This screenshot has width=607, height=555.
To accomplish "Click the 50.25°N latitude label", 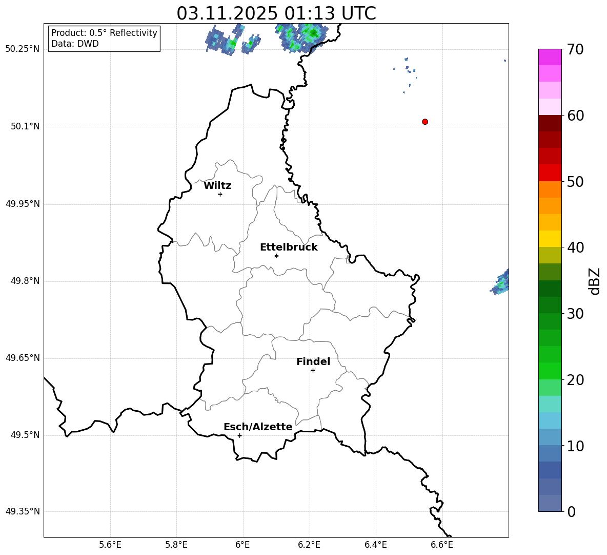I will (x=23, y=49).
